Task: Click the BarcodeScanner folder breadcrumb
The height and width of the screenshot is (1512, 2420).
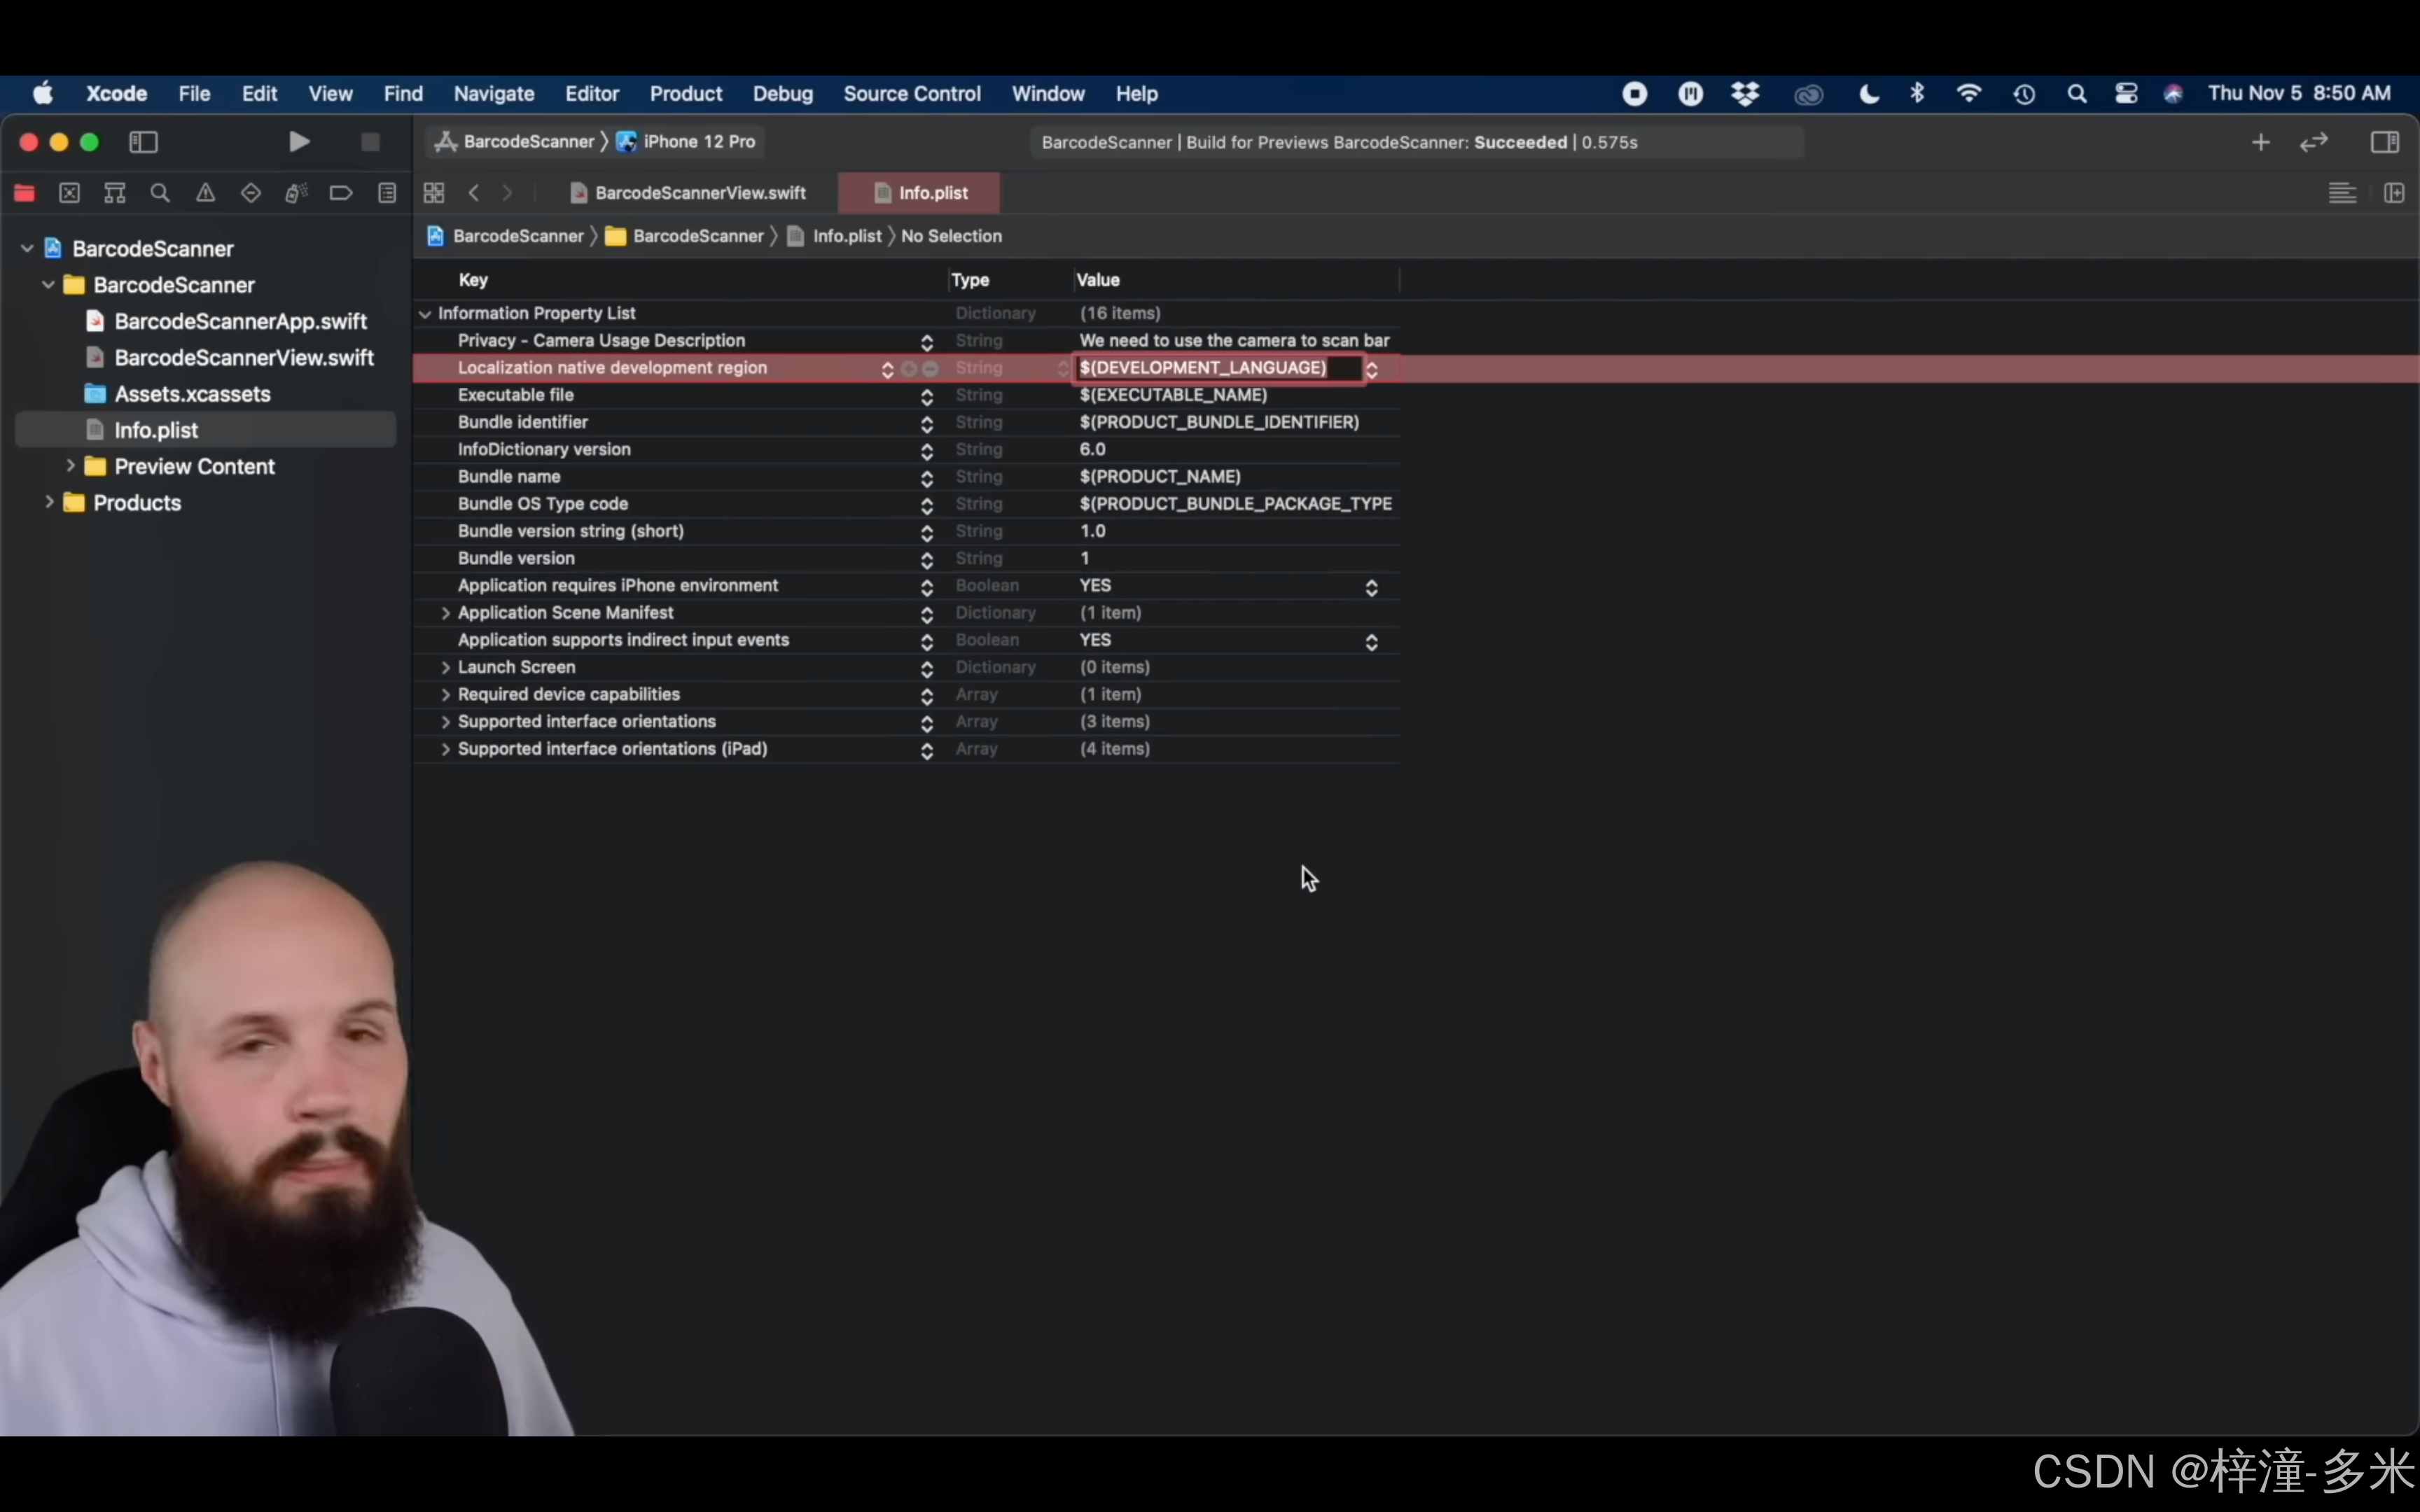Action: click(x=685, y=236)
